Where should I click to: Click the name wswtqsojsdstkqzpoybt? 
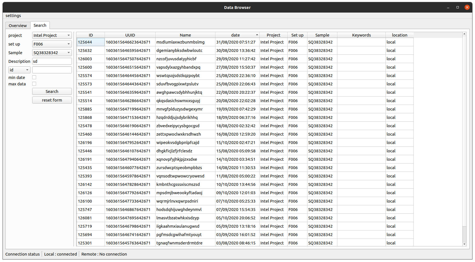pos(185,76)
